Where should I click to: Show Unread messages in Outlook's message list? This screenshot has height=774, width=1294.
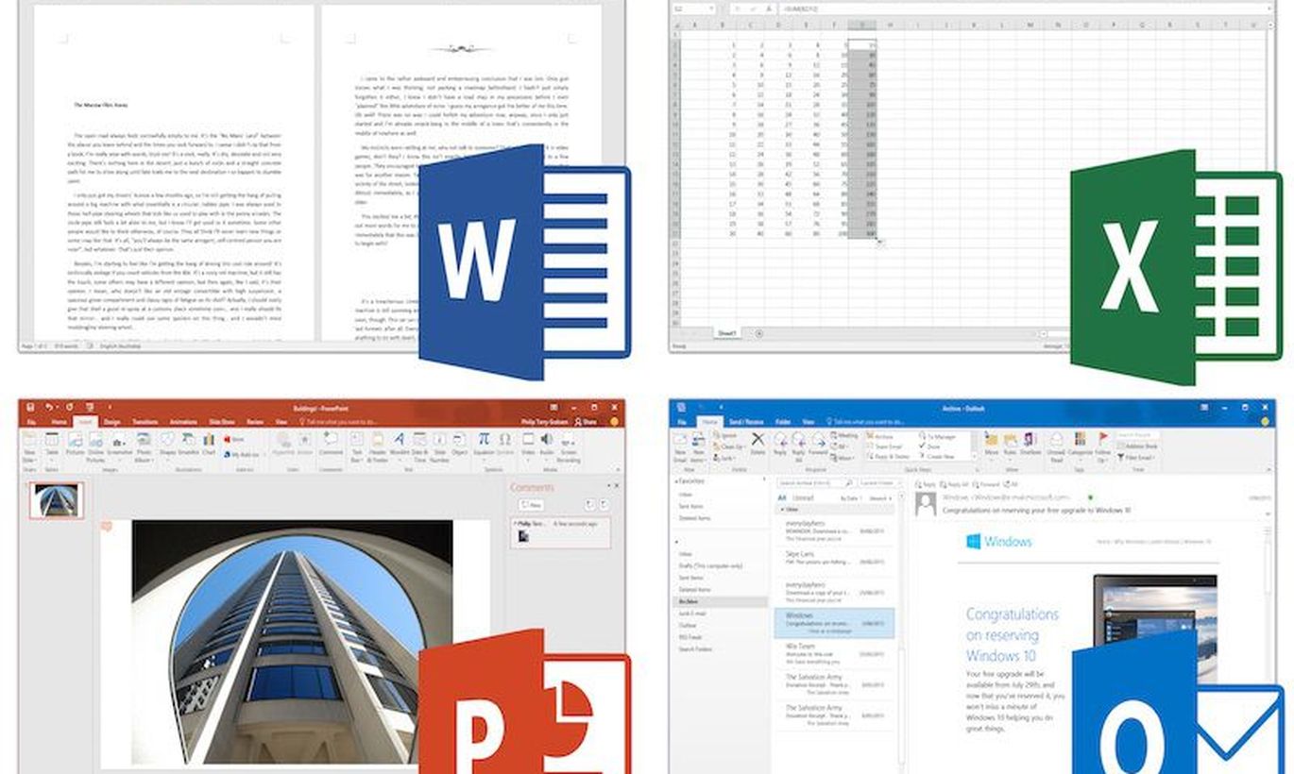point(803,497)
